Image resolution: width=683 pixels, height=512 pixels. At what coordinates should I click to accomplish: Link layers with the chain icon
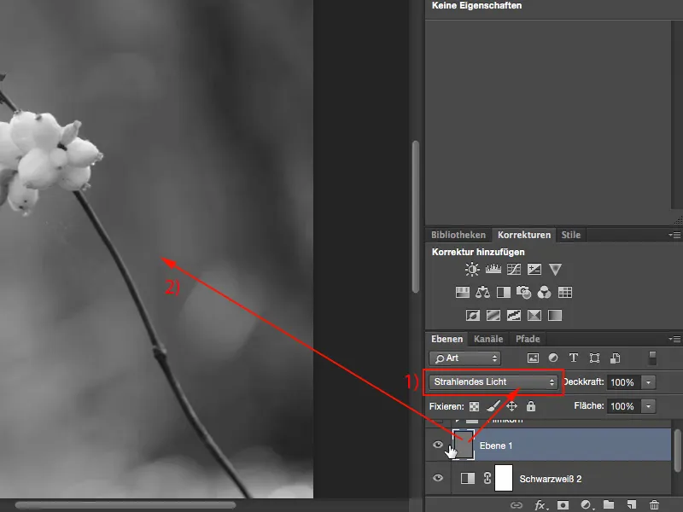tap(517, 505)
